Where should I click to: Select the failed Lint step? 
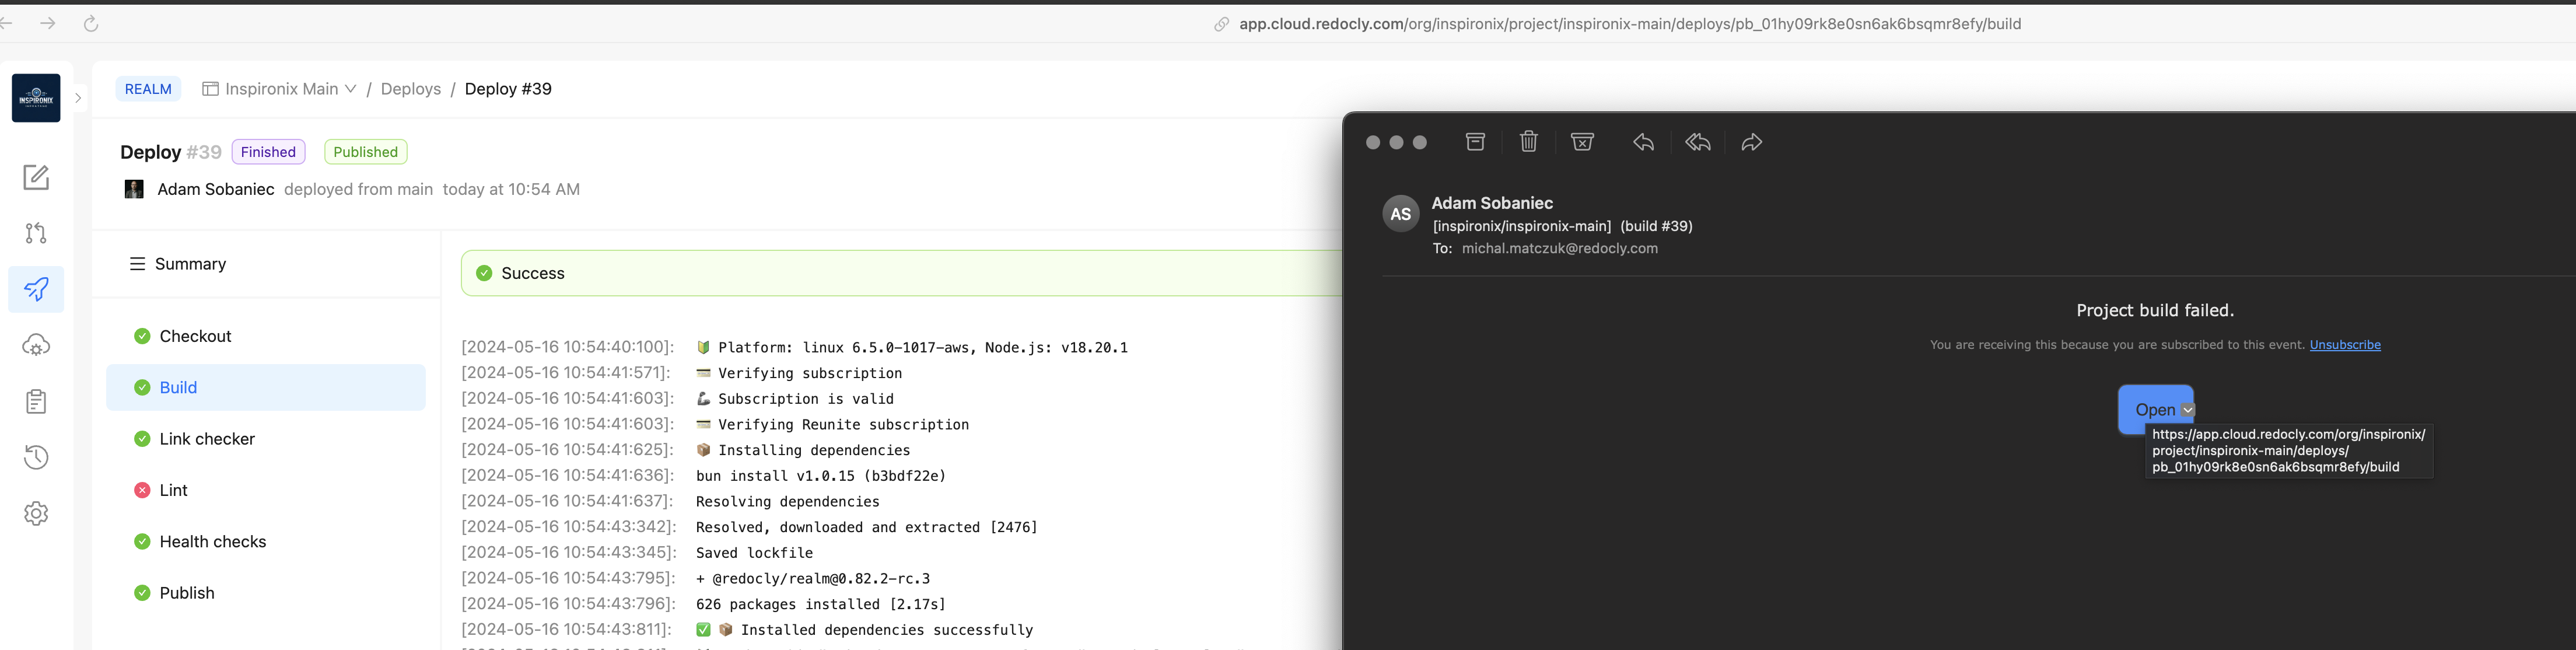[x=265, y=490]
